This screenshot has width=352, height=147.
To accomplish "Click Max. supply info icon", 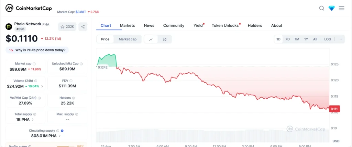I will click(77, 114).
